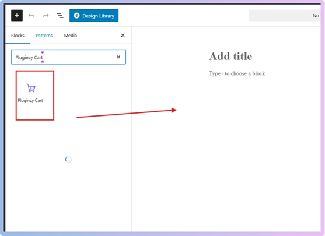
Task: Click the Add title heading field
Action: tap(230, 57)
